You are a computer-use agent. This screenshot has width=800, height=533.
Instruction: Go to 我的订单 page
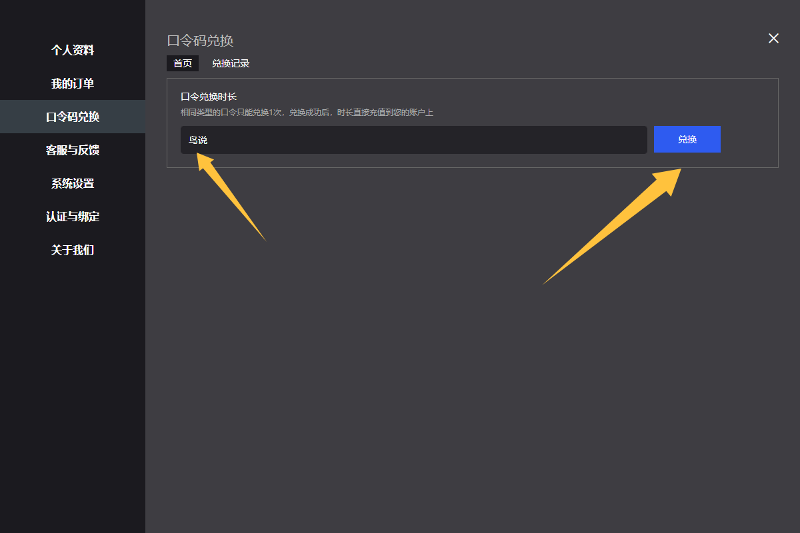pos(73,83)
